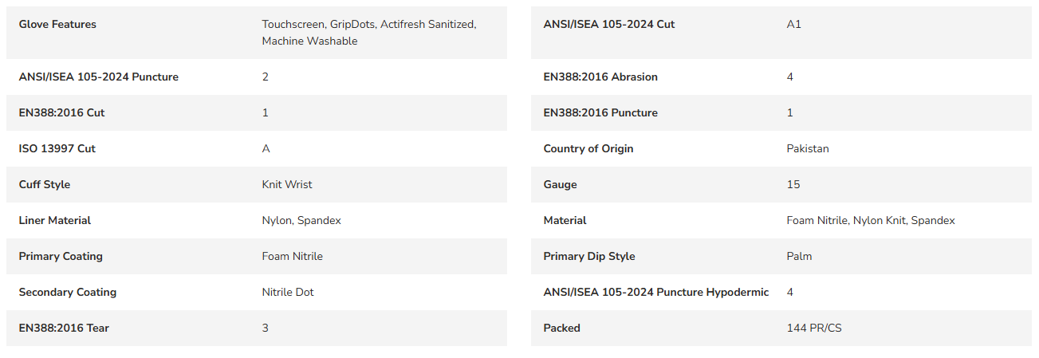Select the ANSI/ISEA 105-2024 Cut label
Screen dimensions: 1039x358
coord(608,25)
